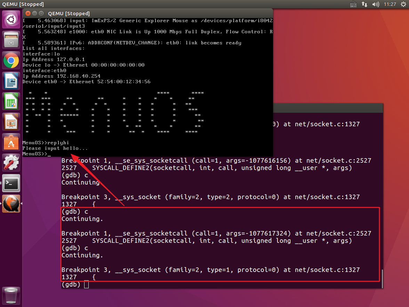This screenshot has height=307, width=409.
Task: Click the terminal window's vertical scrollbar
Action: tap(382, 279)
